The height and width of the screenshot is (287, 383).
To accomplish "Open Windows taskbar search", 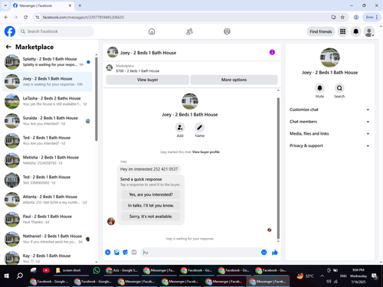I will [20, 276].
